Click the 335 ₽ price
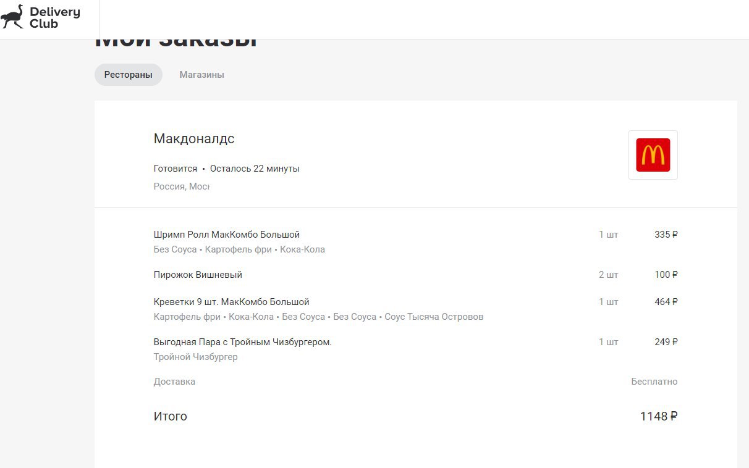The image size is (749, 468). pyautogui.click(x=666, y=235)
